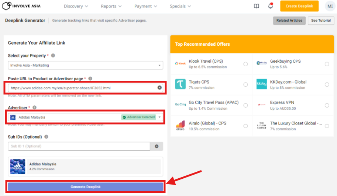Choose the Express VPN offer radio button
The width and height of the screenshot is (337, 196).
pyautogui.click(x=327, y=105)
